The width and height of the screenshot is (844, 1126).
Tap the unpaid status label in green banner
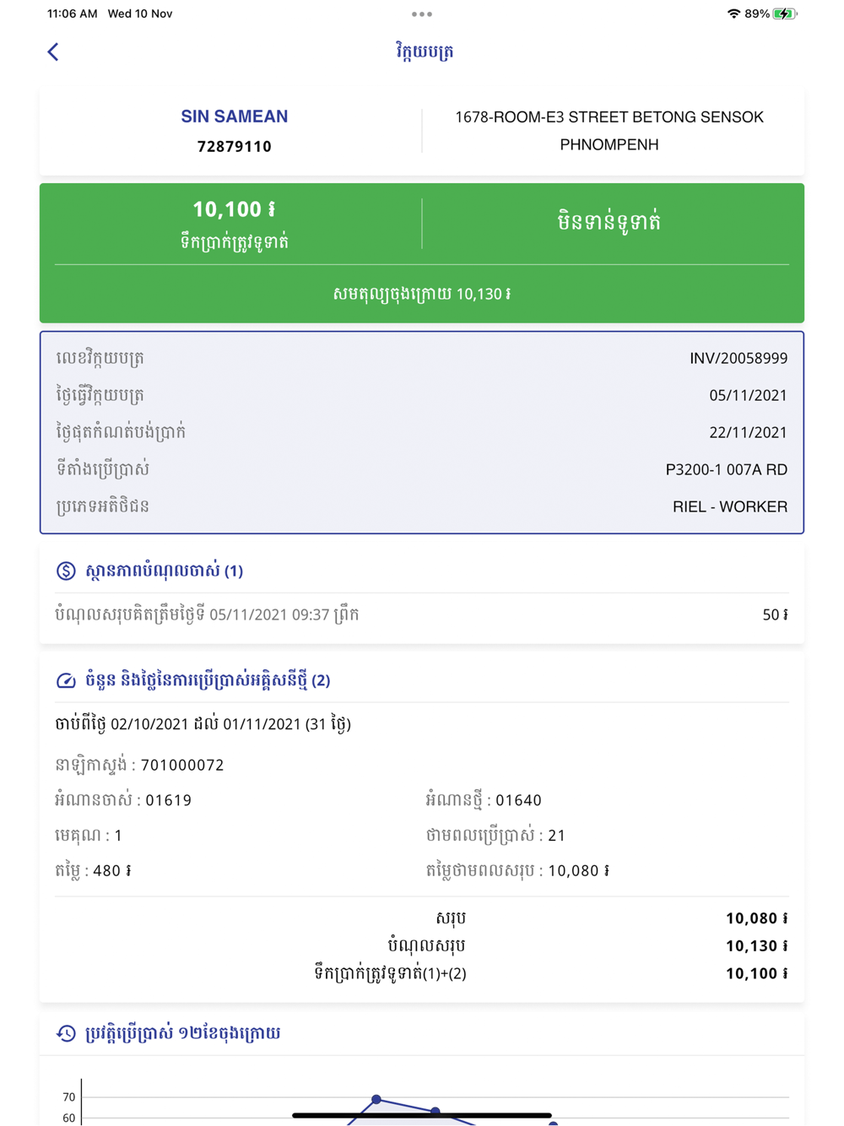click(x=609, y=222)
